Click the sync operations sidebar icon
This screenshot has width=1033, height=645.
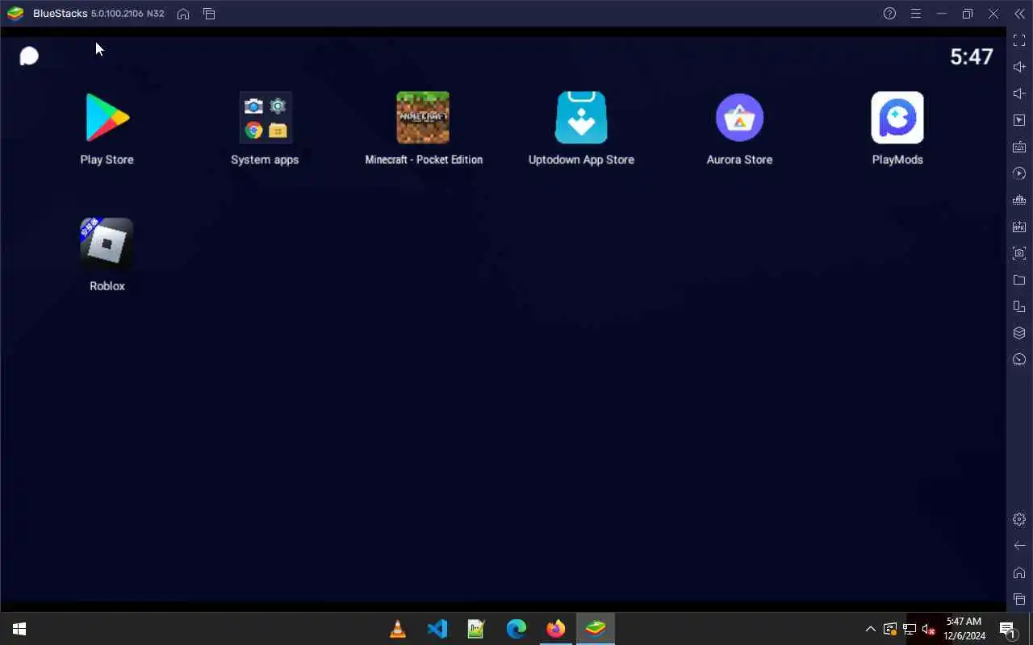pos(1019,173)
